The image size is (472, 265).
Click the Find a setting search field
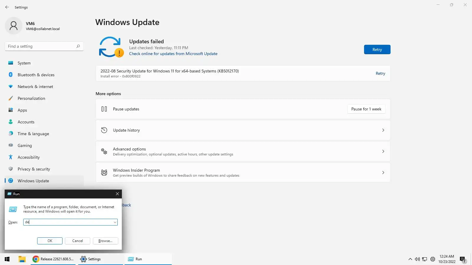click(44, 46)
